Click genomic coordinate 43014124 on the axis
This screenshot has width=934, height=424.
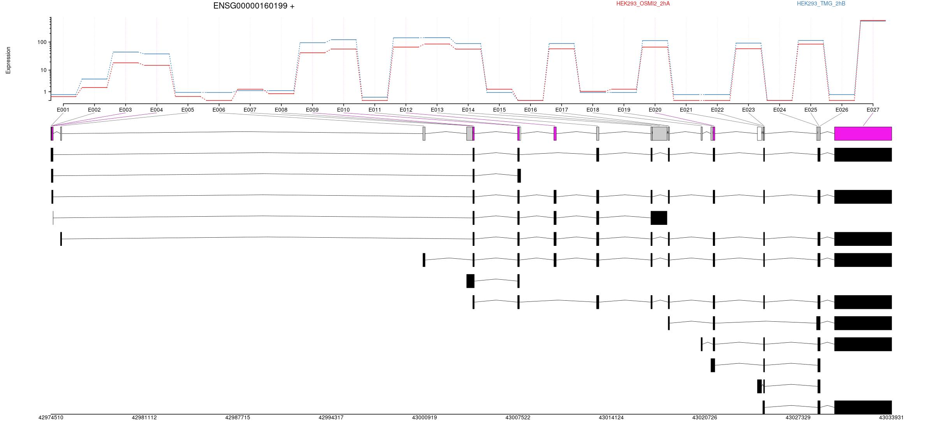click(611, 417)
